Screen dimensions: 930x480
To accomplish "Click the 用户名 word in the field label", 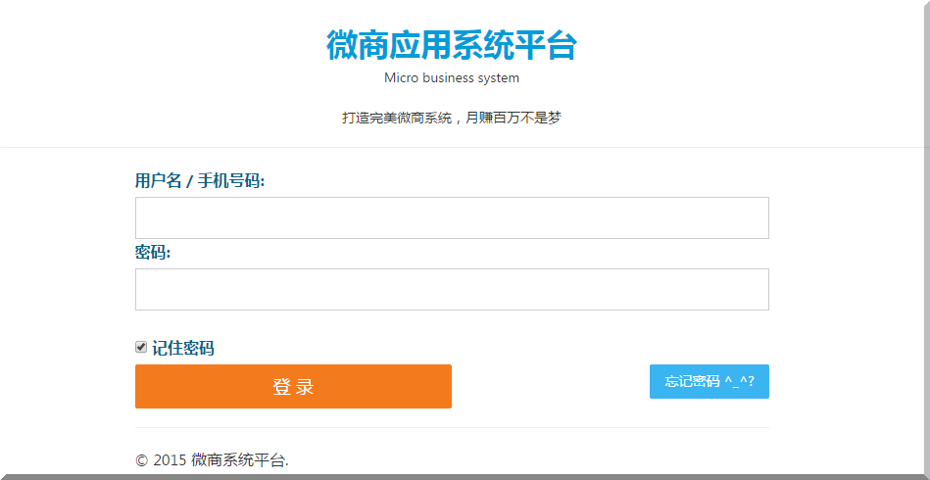I will tap(159, 180).
